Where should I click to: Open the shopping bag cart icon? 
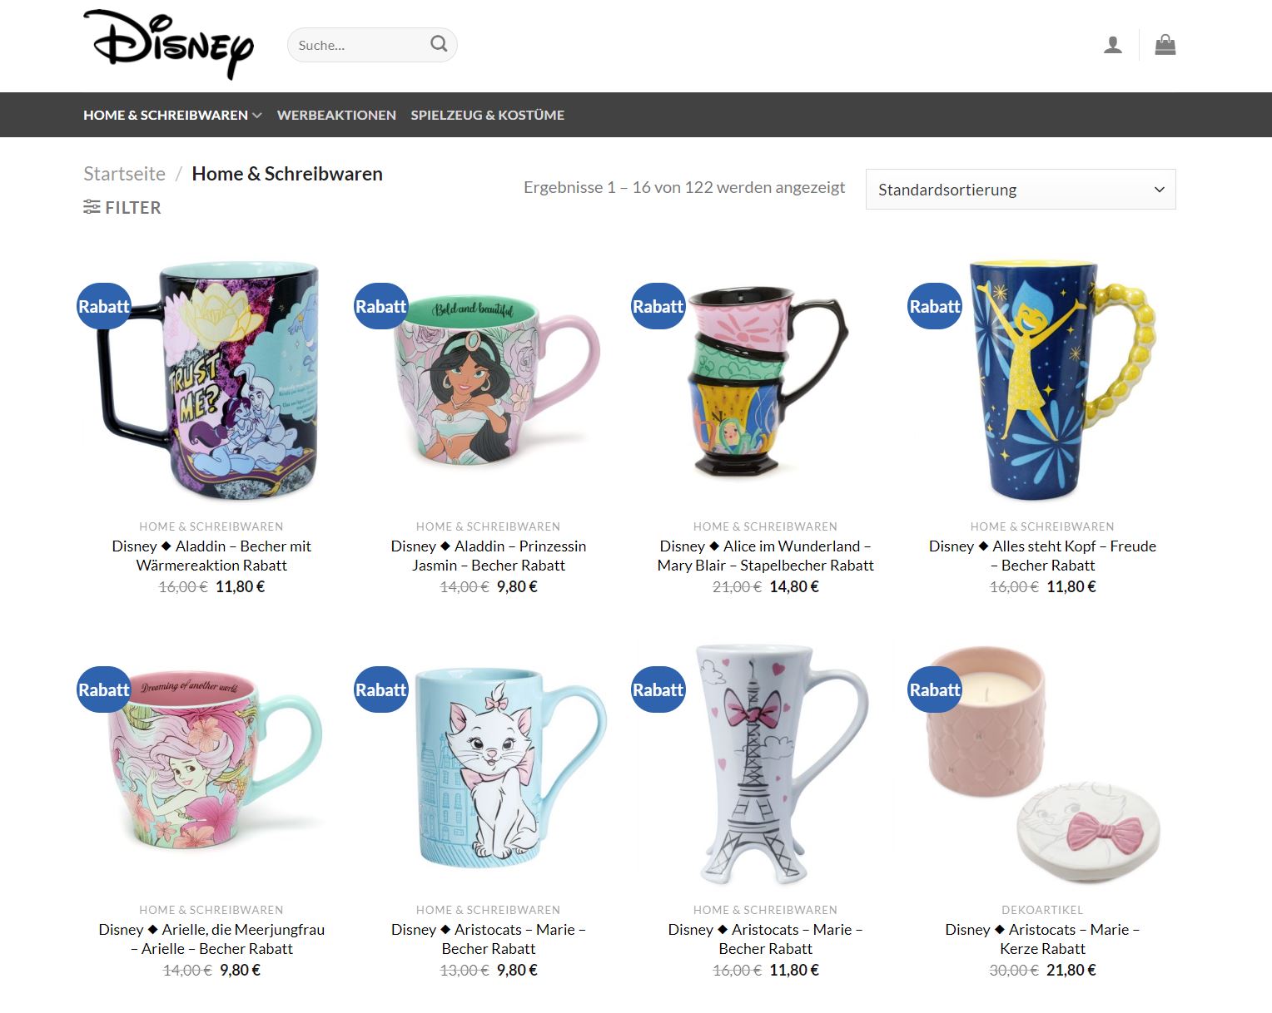pyautogui.click(x=1165, y=44)
